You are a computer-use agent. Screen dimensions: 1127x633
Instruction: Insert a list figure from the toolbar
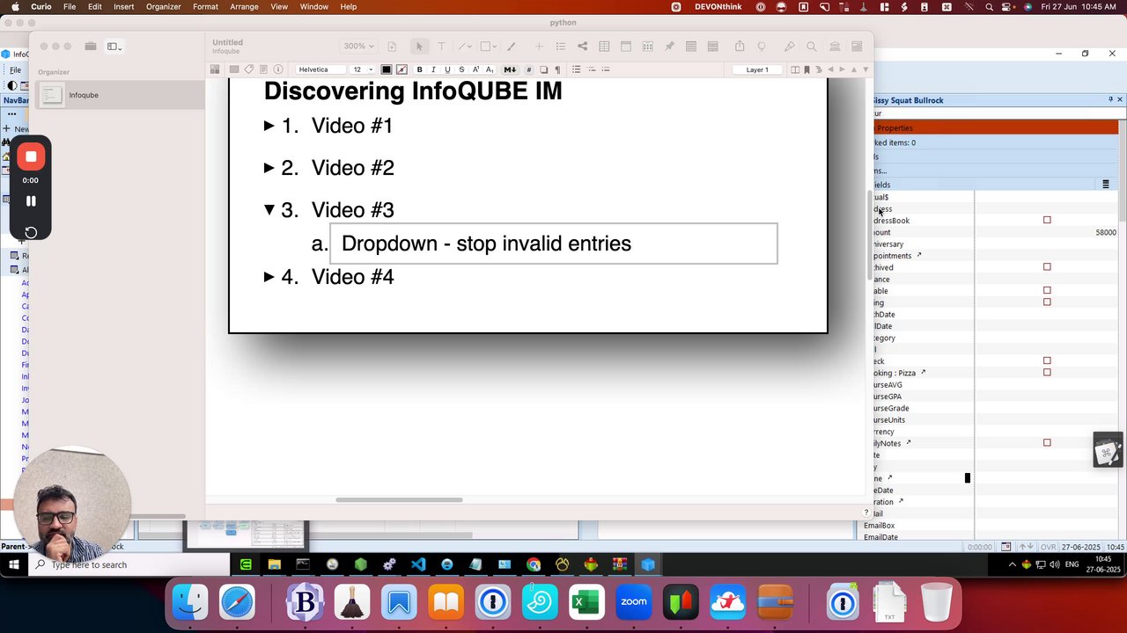tap(561, 47)
